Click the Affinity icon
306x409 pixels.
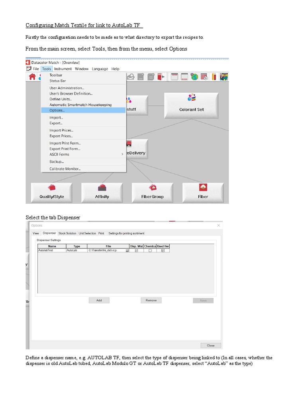102,188
